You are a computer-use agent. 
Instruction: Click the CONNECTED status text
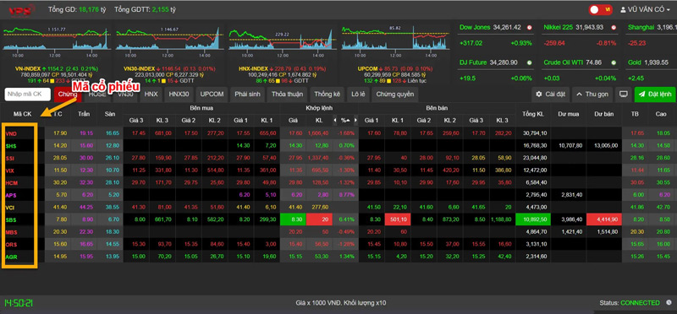coord(640,303)
